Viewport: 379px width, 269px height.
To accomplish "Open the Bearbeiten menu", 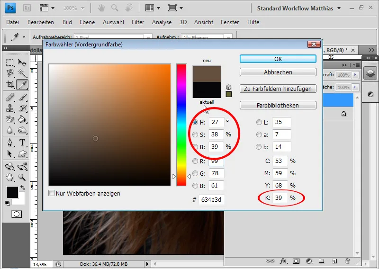I will 41,22.
